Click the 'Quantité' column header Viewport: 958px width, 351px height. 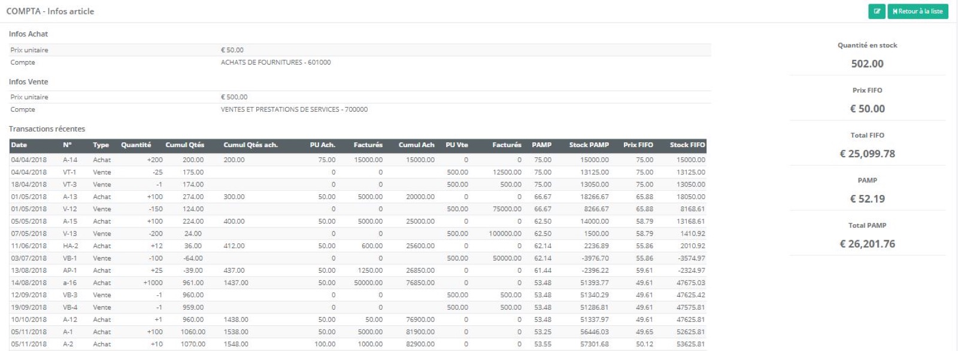pos(136,145)
